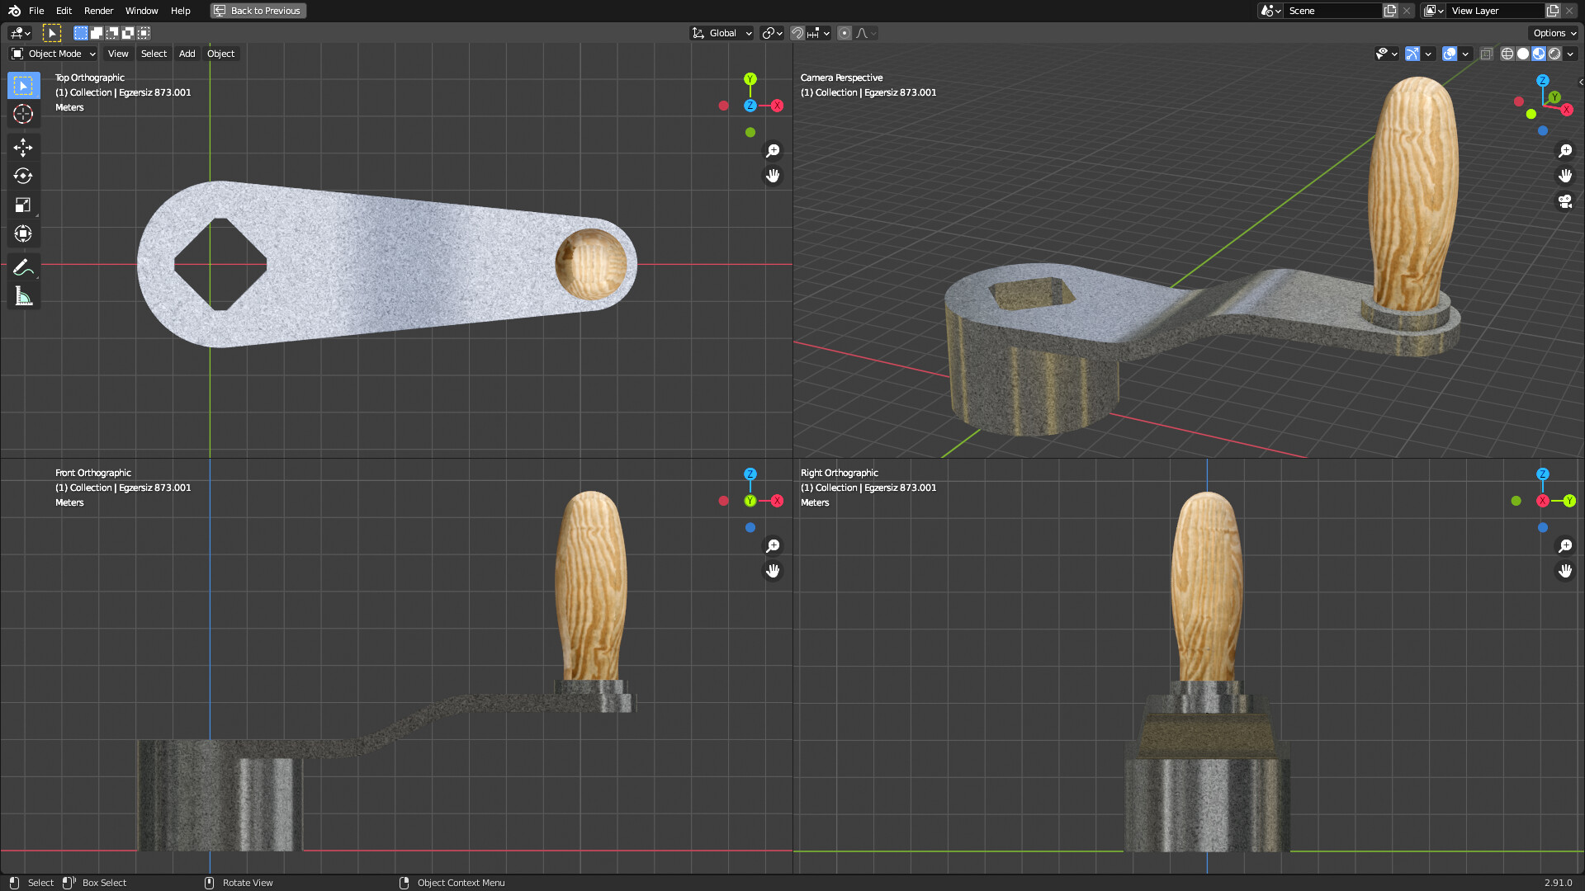Select the Move tool in the toolbar
The image size is (1585, 891).
pos(22,147)
